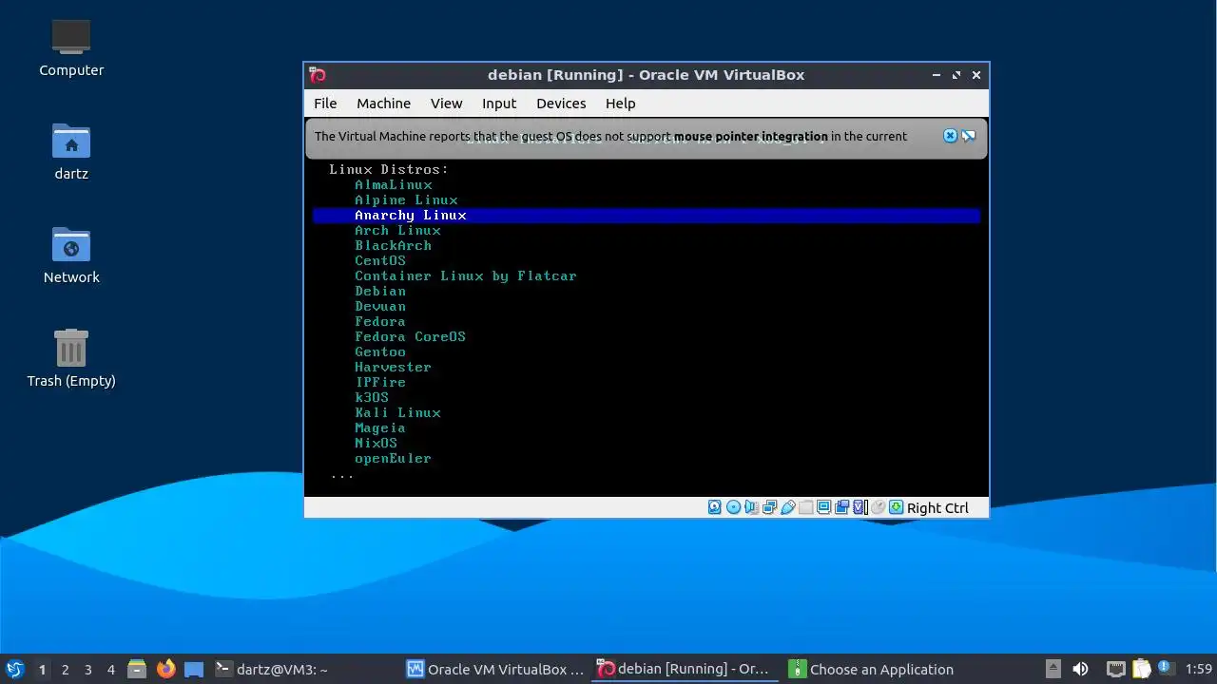The height and width of the screenshot is (684, 1217).
Task: Open the File menu
Action: [x=325, y=104]
